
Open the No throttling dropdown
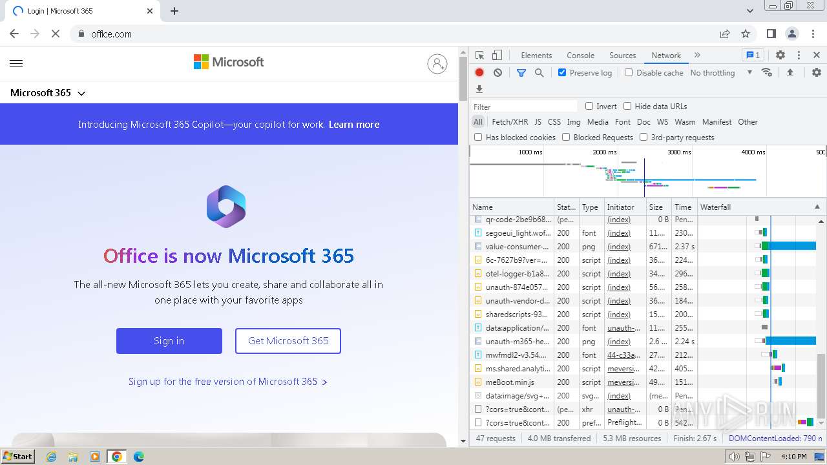[x=721, y=73]
